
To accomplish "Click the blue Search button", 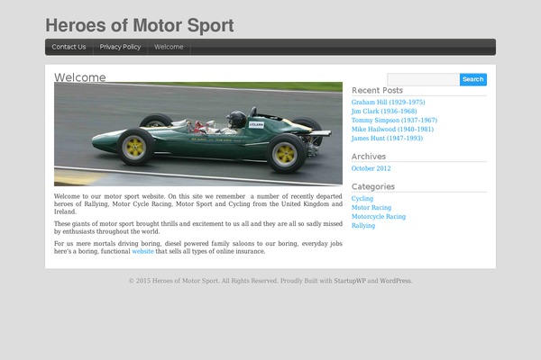I will pos(473,79).
